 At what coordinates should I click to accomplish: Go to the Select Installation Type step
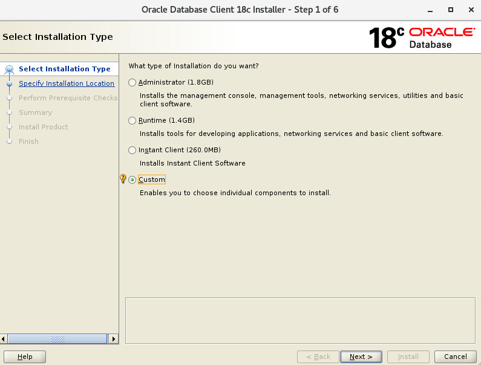tap(64, 69)
